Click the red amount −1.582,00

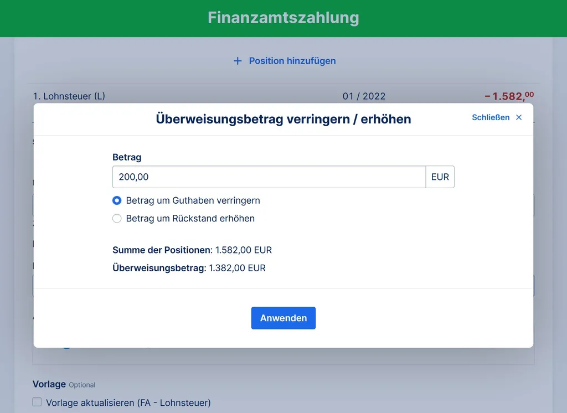tap(509, 96)
